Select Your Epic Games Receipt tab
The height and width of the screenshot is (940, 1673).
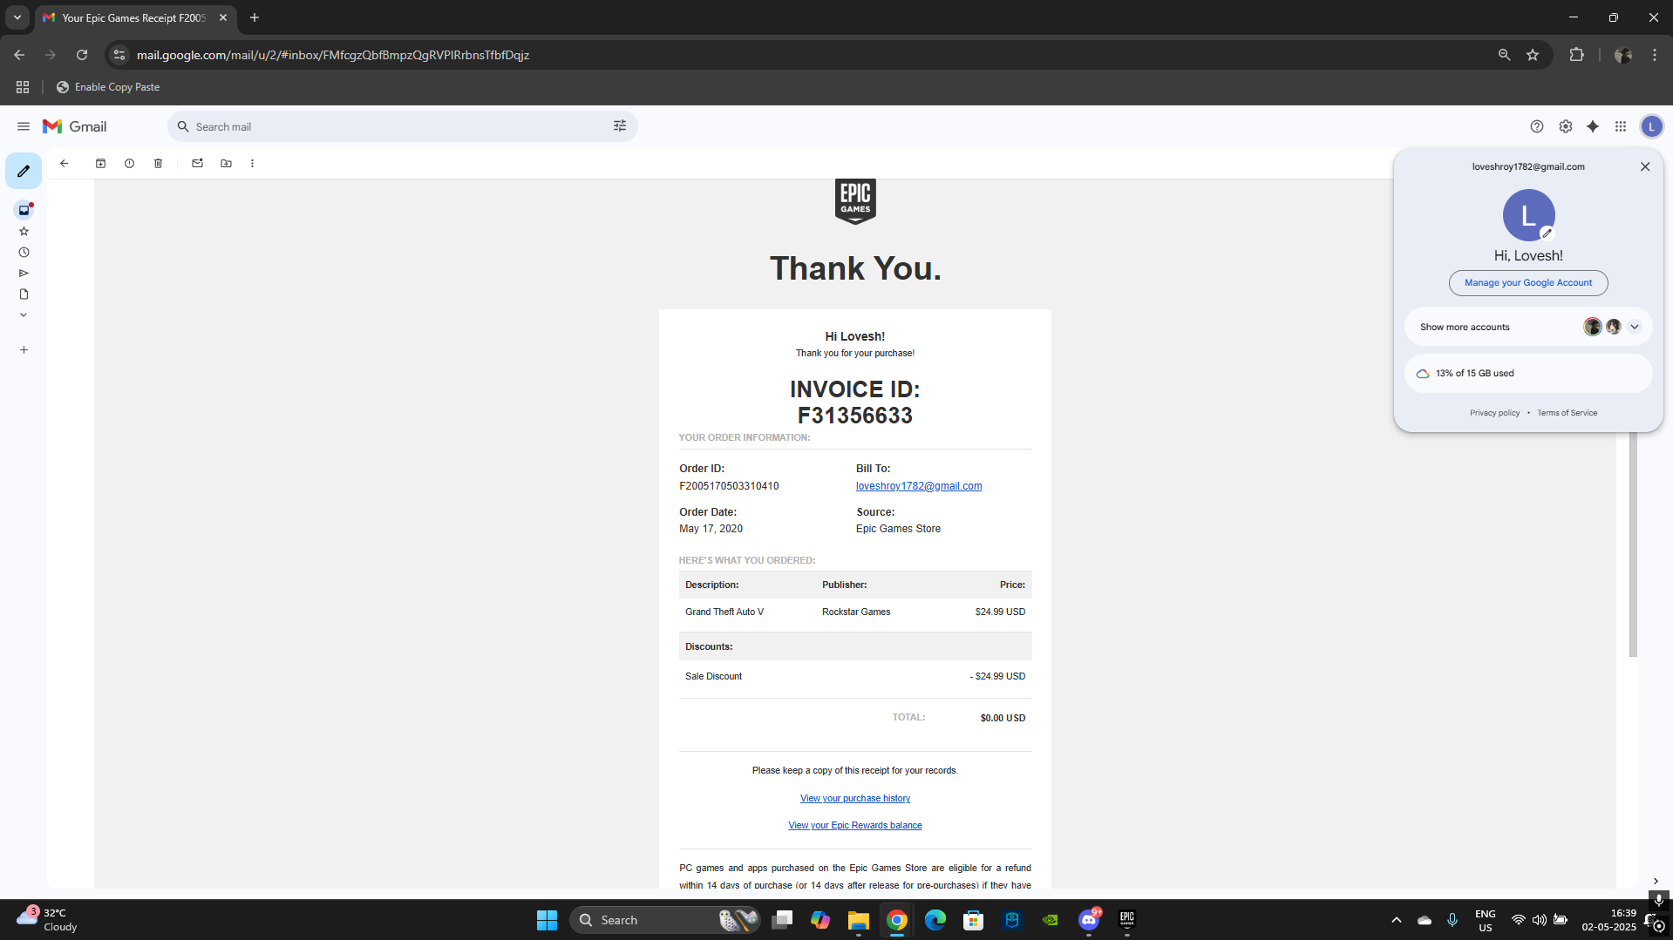point(134,17)
